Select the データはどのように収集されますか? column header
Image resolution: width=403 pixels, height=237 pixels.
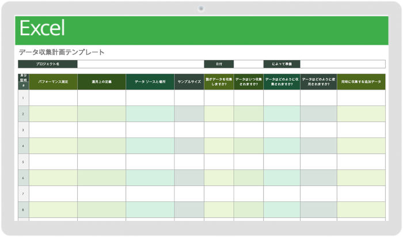tap(282, 82)
